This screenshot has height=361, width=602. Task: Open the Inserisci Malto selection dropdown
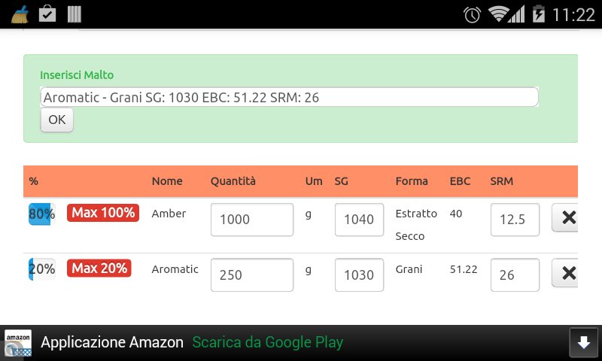[289, 97]
